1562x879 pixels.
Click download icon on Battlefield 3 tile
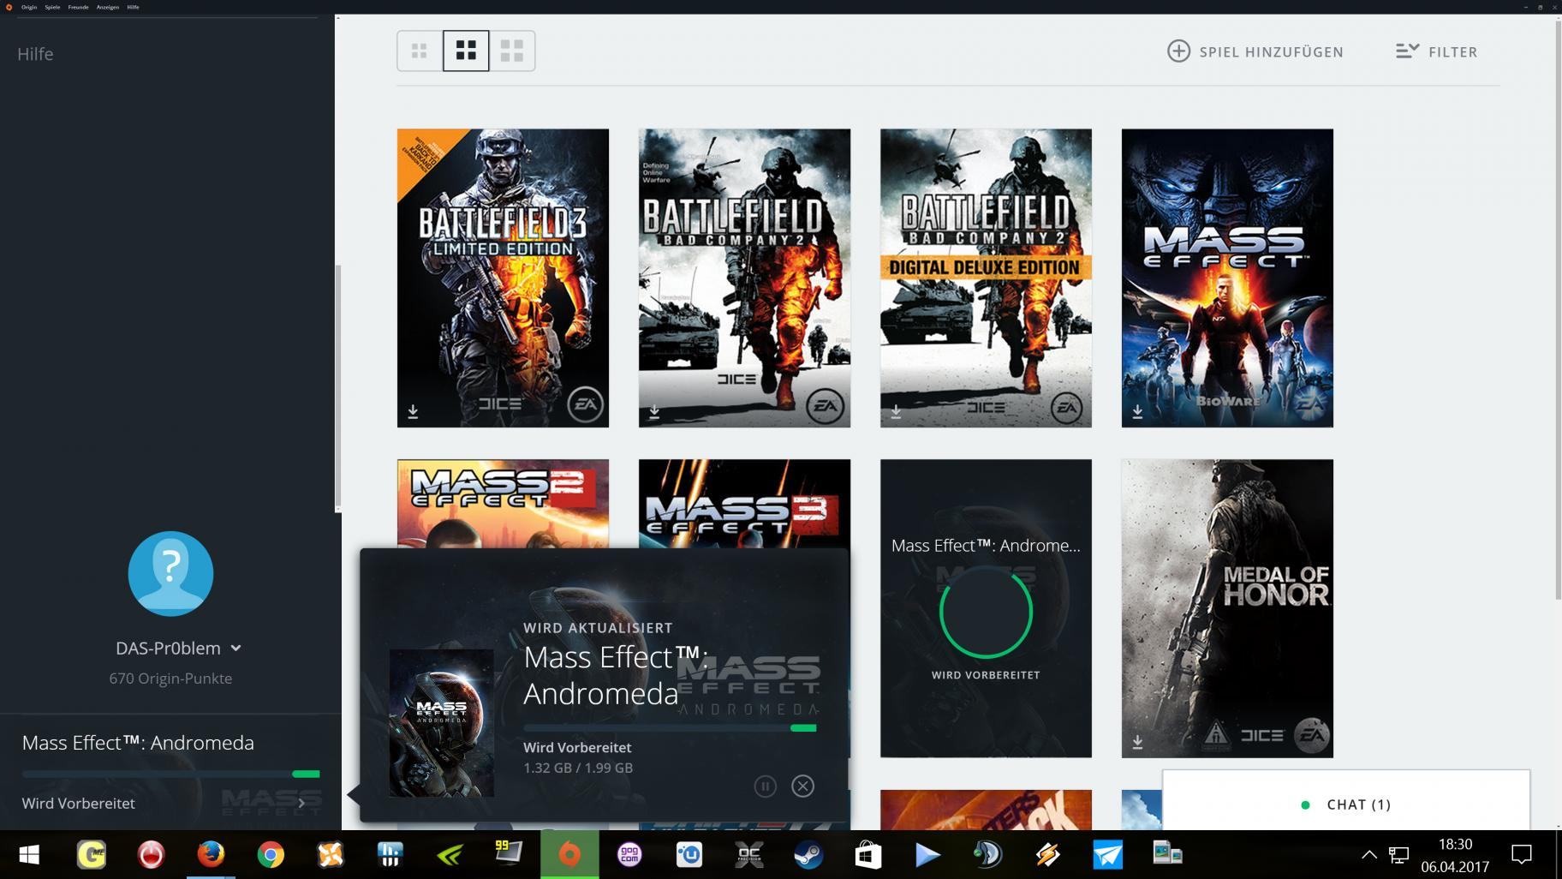[413, 412]
